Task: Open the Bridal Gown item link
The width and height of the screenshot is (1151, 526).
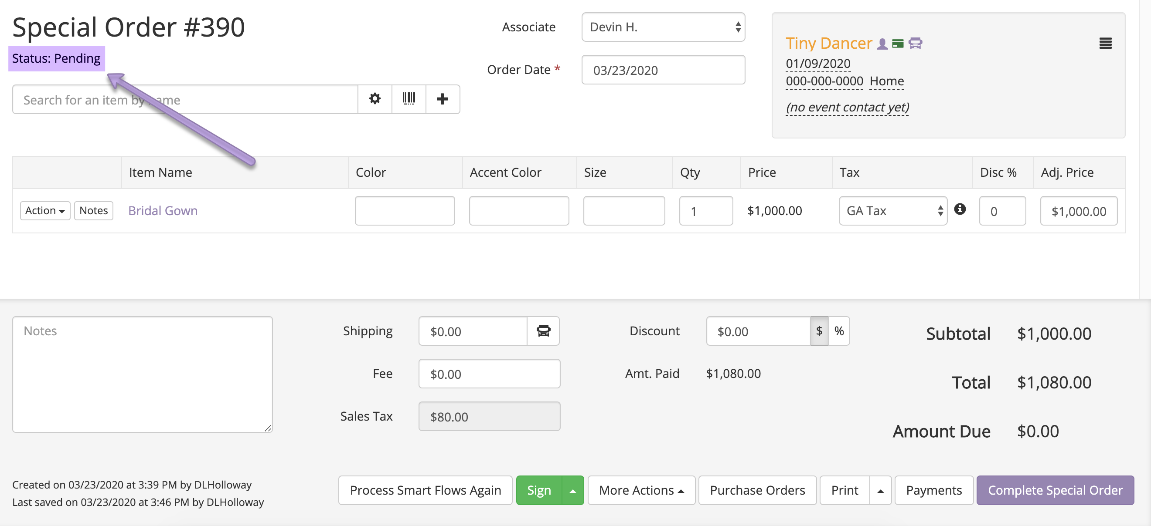Action: pyautogui.click(x=163, y=211)
